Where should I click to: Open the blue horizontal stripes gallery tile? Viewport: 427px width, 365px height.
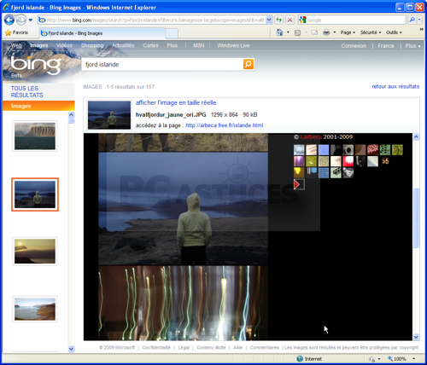324,172
